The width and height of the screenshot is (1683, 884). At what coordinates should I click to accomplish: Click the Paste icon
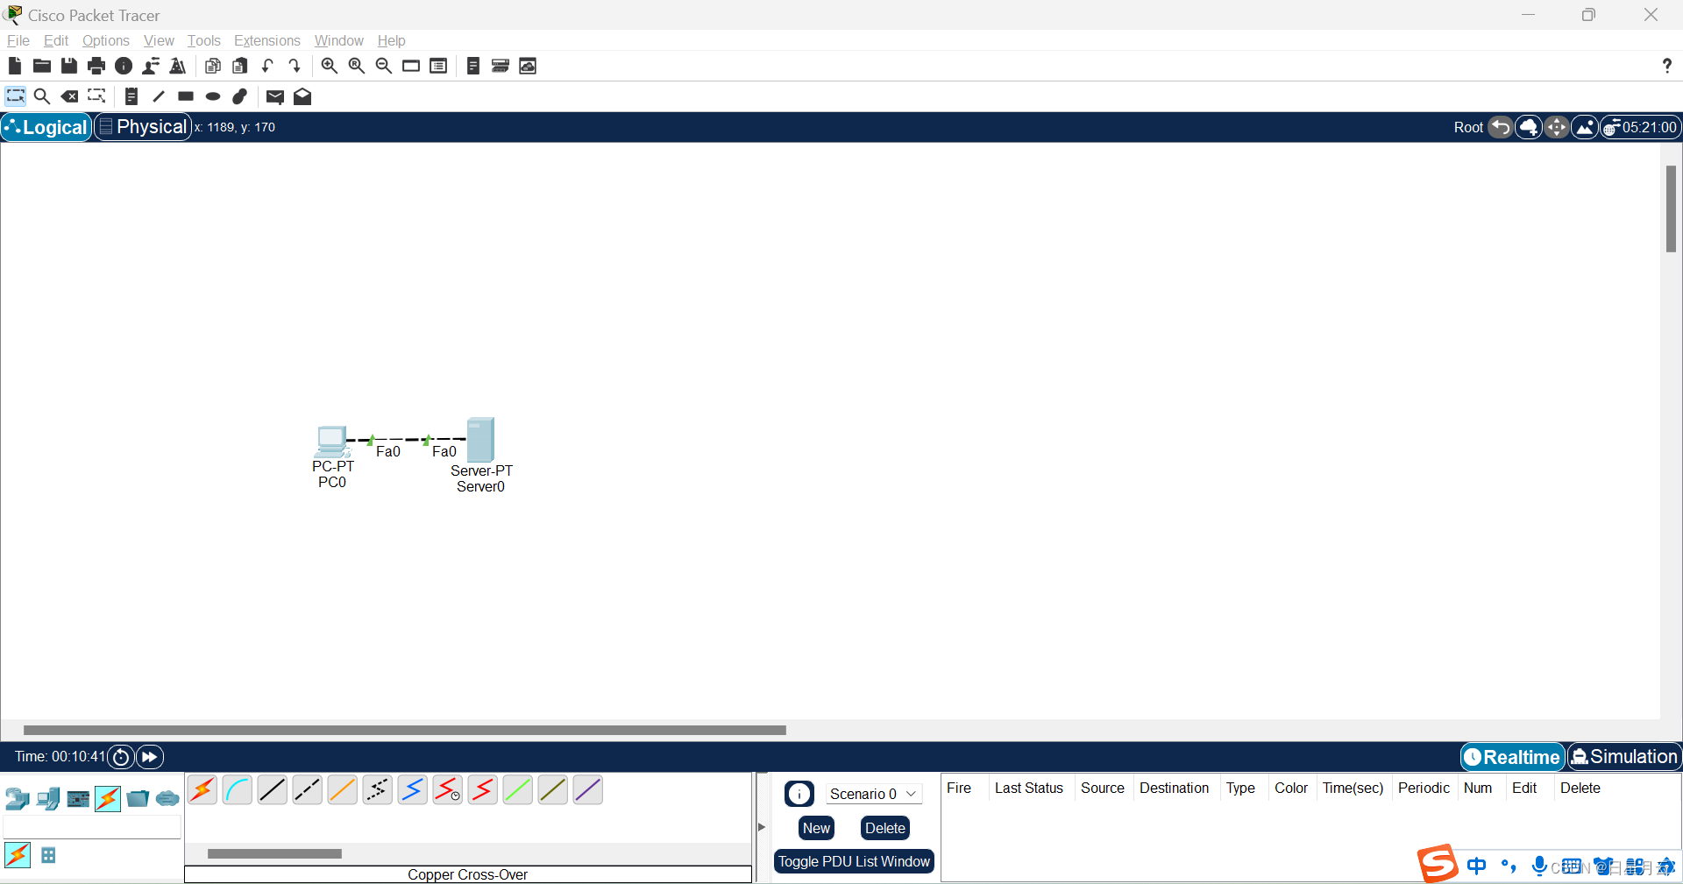pyautogui.click(x=240, y=66)
